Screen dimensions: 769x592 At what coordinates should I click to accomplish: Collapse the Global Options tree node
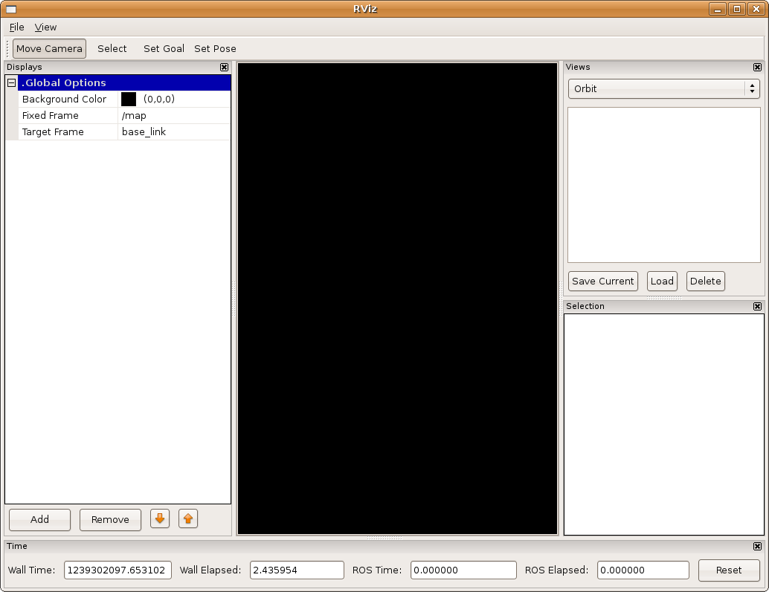(x=11, y=83)
